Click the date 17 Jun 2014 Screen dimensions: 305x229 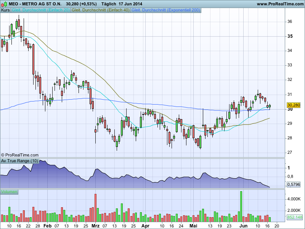(130, 4)
